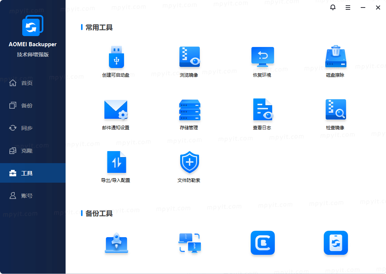The width and height of the screenshot is (386, 274).
Task: Open the 创建可启动盘 USB tool icon
Action: [x=116, y=57]
